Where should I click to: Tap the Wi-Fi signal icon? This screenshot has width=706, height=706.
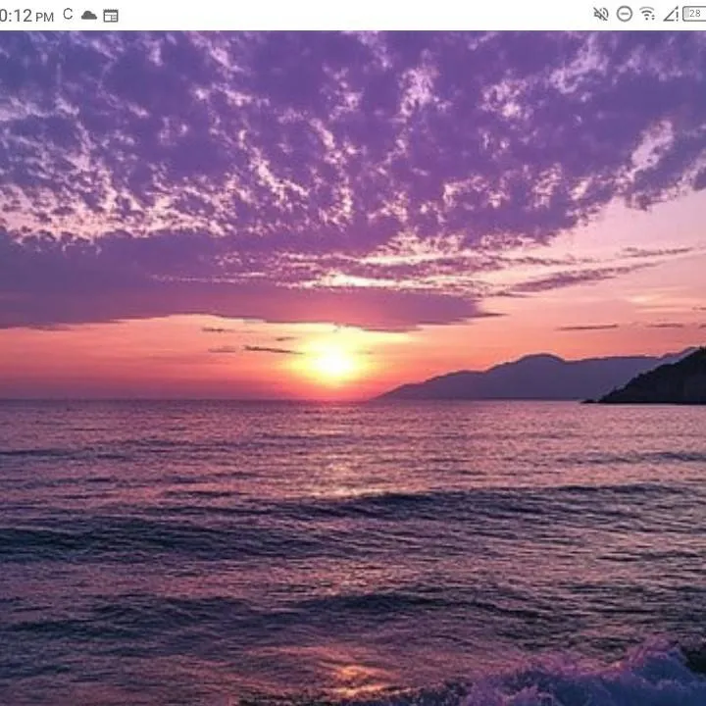click(647, 14)
